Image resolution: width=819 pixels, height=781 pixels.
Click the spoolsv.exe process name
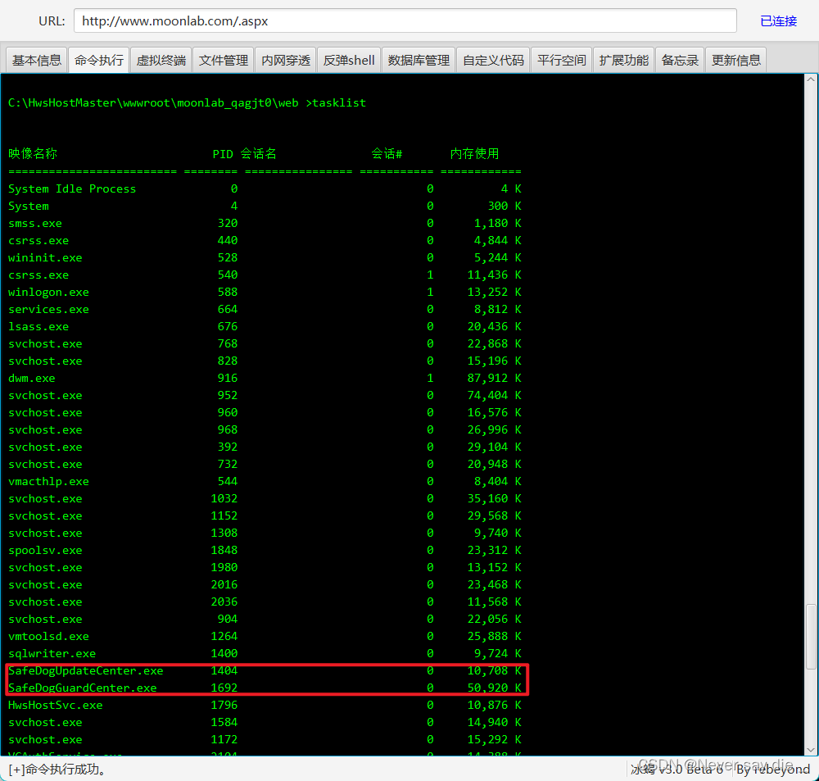pos(45,551)
